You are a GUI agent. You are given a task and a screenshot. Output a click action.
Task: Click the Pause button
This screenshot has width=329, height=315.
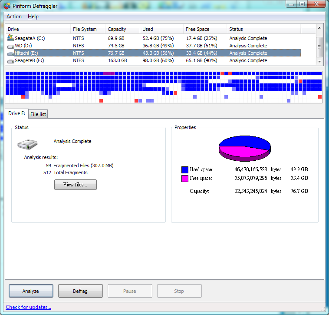130,291
